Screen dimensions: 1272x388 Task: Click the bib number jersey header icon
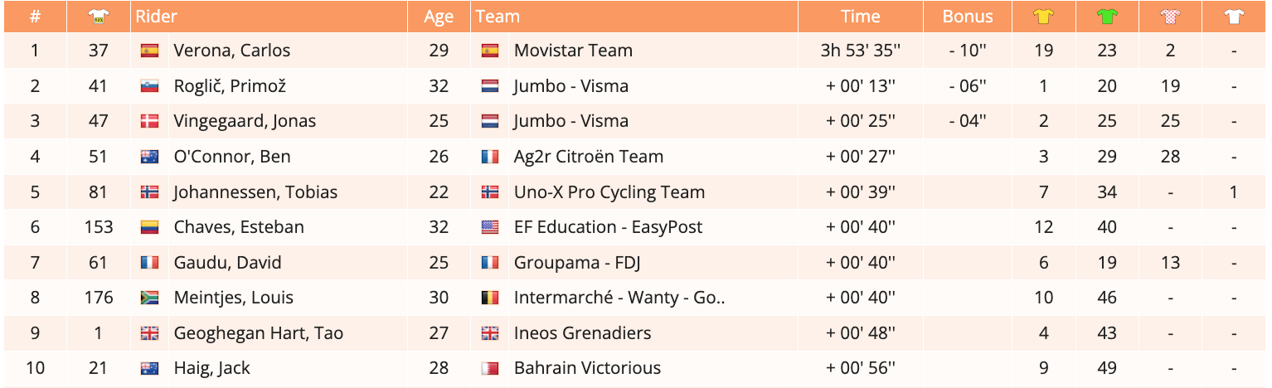(x=98, y=17)
